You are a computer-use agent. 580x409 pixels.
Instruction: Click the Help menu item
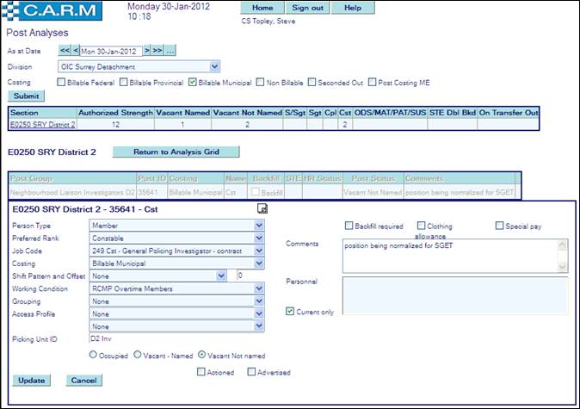[x=353, y=8]
